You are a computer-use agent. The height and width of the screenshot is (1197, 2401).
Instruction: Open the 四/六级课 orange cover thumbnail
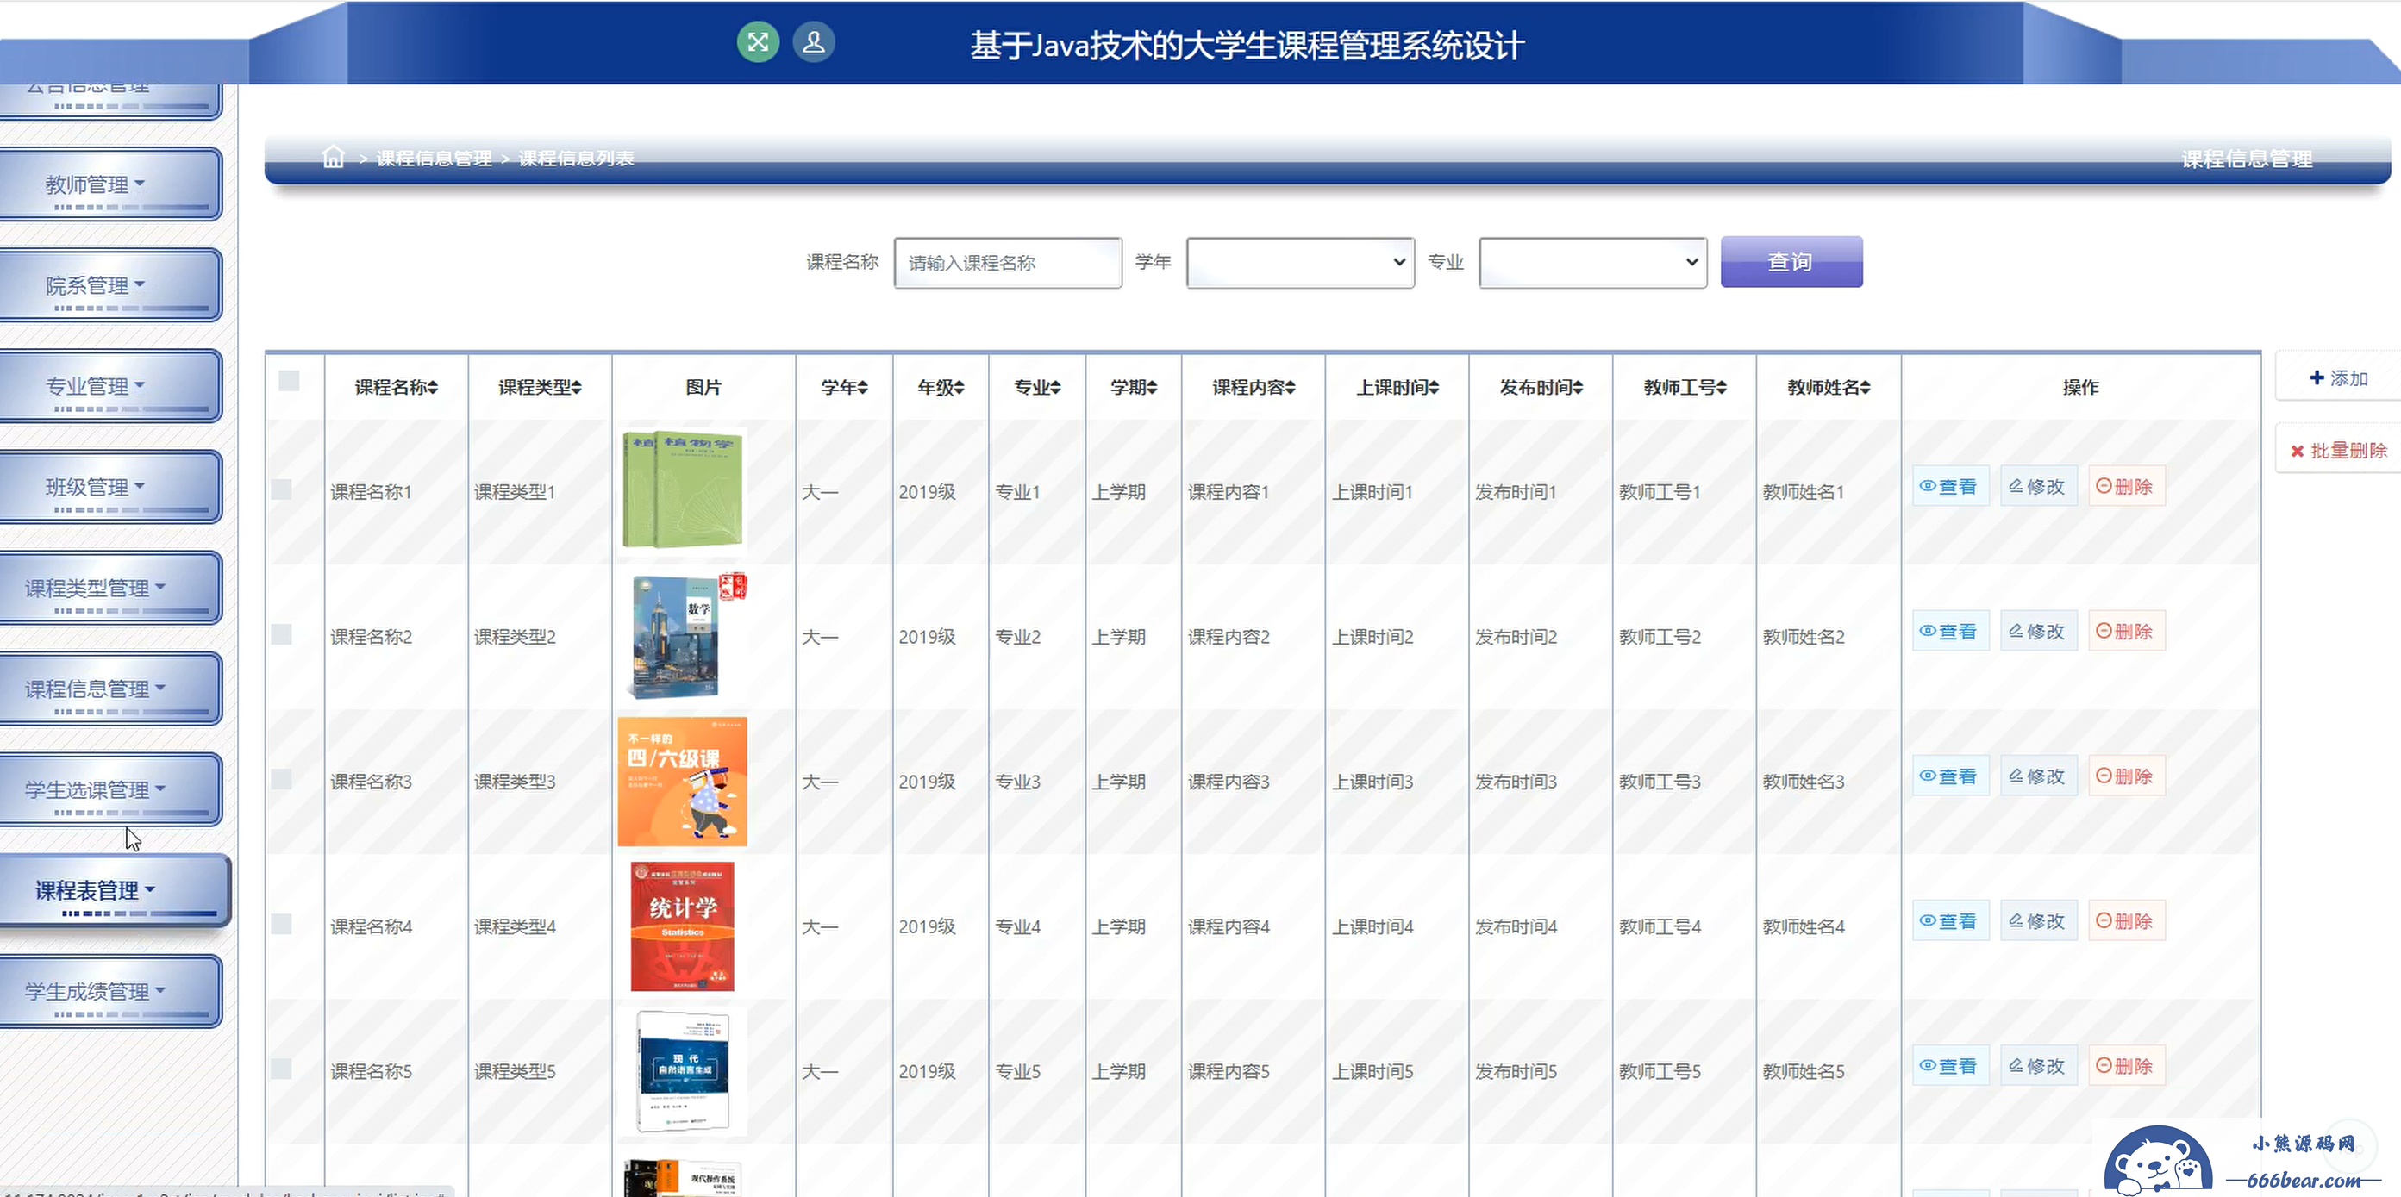tap(682, 782)
